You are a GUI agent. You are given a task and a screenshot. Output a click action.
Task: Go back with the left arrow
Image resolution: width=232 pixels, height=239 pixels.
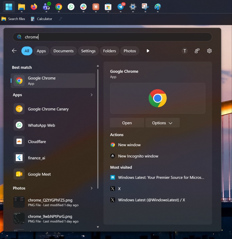tap(14, 51)
